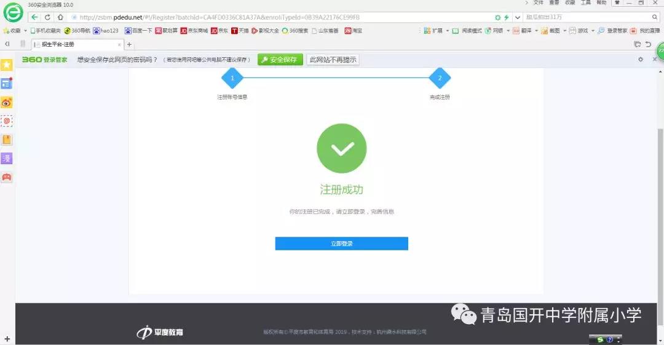Reload the page with the refresh icon
Viewport: 664px width, 345px height.
click(x=47, y=17)
